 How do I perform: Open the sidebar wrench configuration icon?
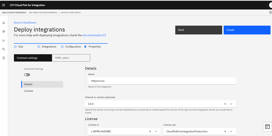point(4,49)
